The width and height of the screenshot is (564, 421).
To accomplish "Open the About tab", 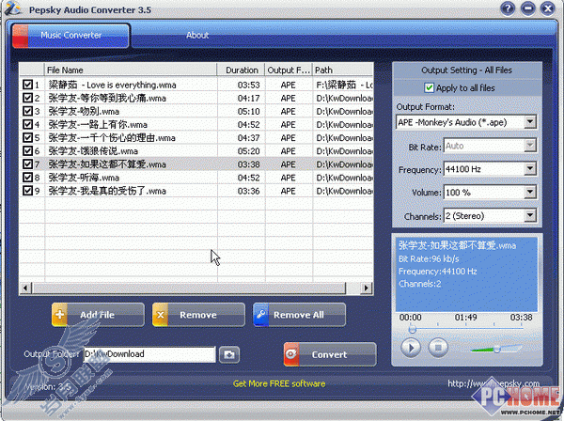I will [197, 35].
